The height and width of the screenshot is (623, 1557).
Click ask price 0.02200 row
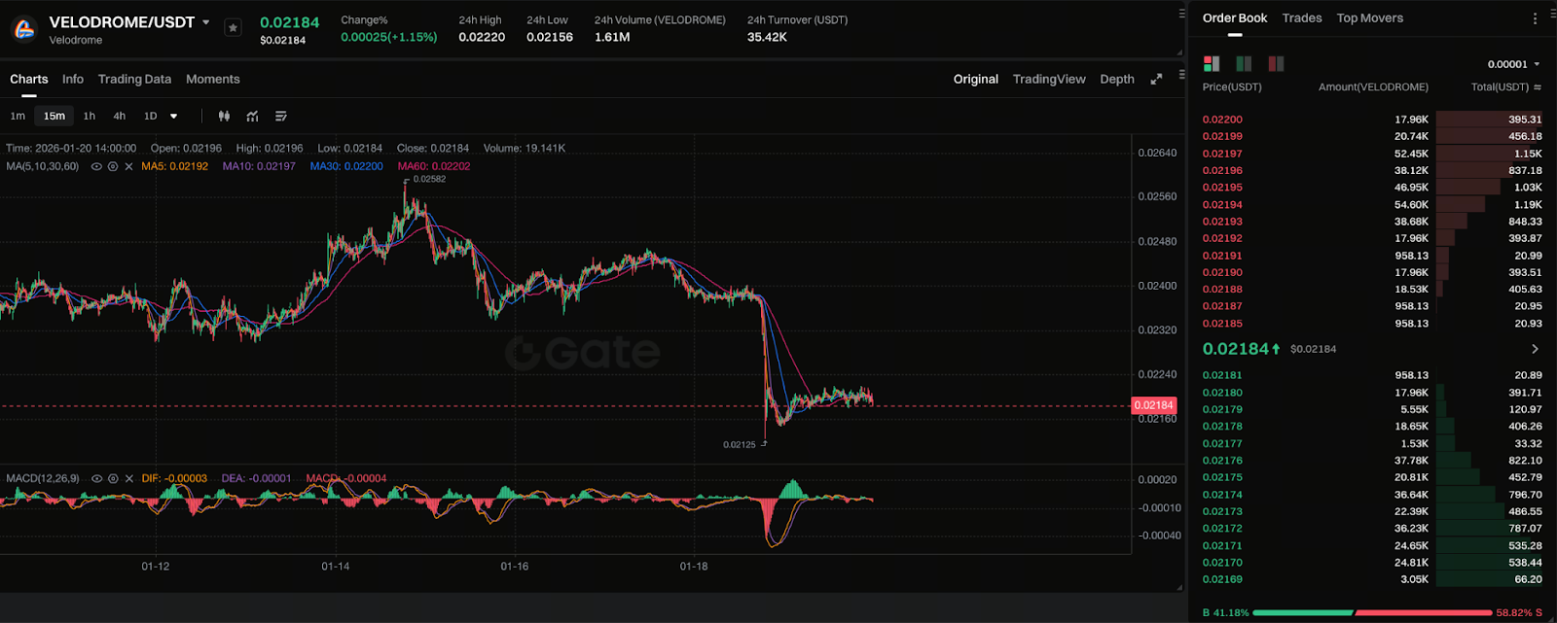click(x=1372, y=120)
